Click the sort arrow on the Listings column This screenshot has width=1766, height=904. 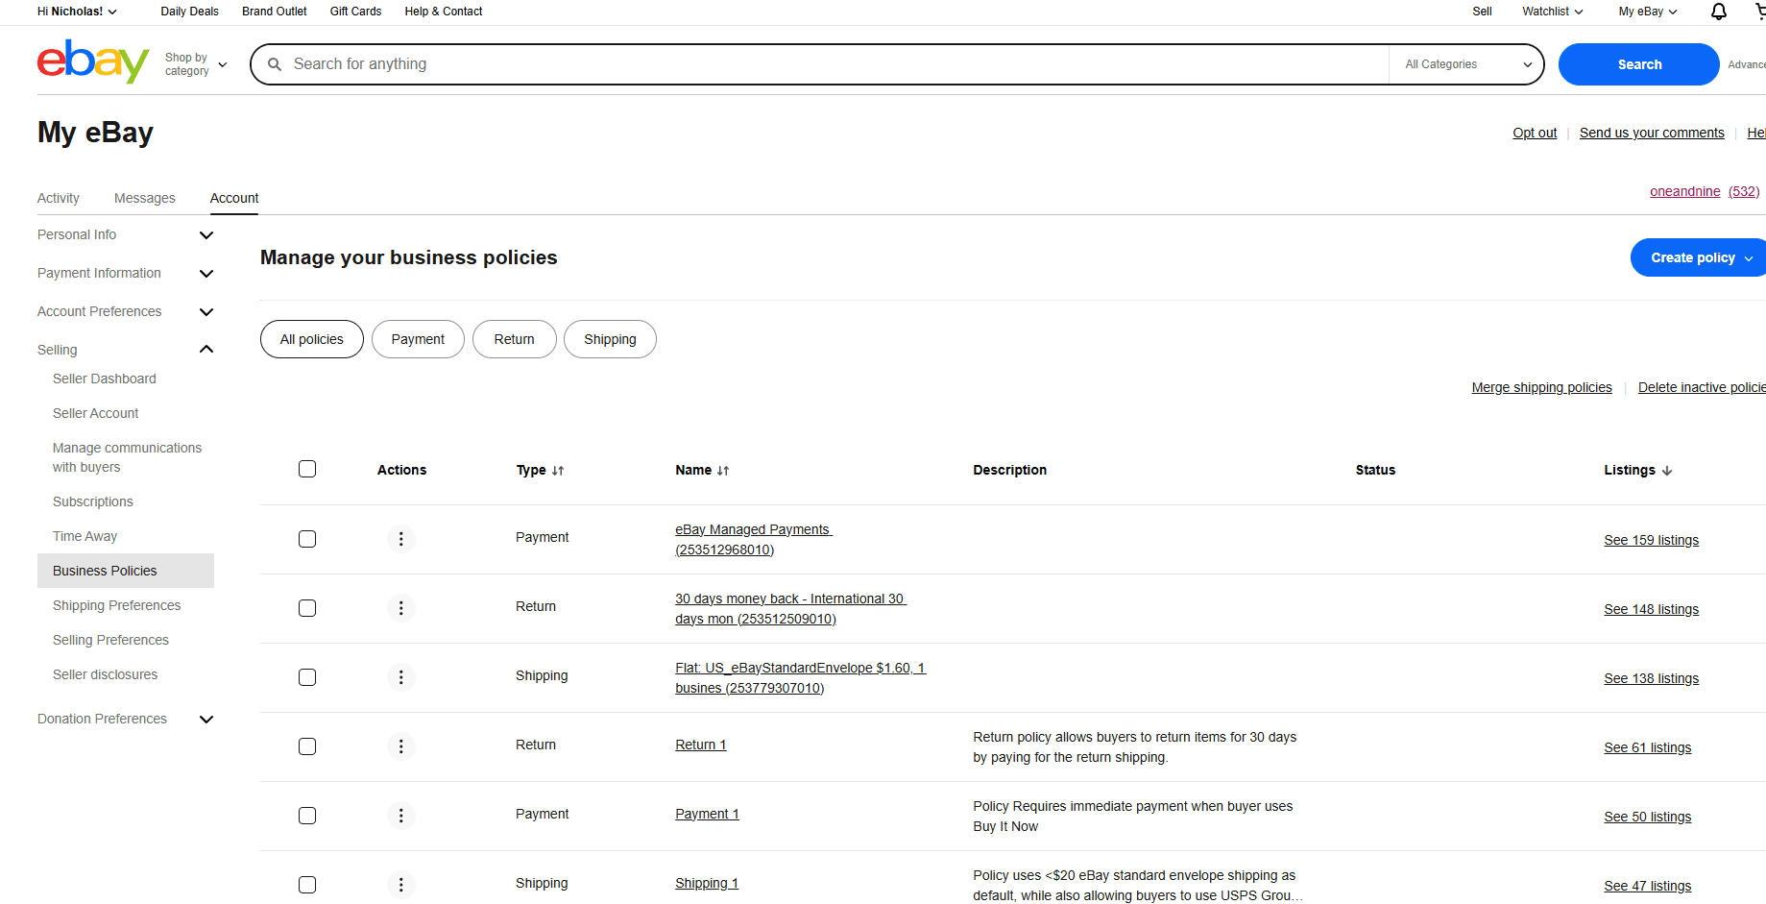[1668, 470]
